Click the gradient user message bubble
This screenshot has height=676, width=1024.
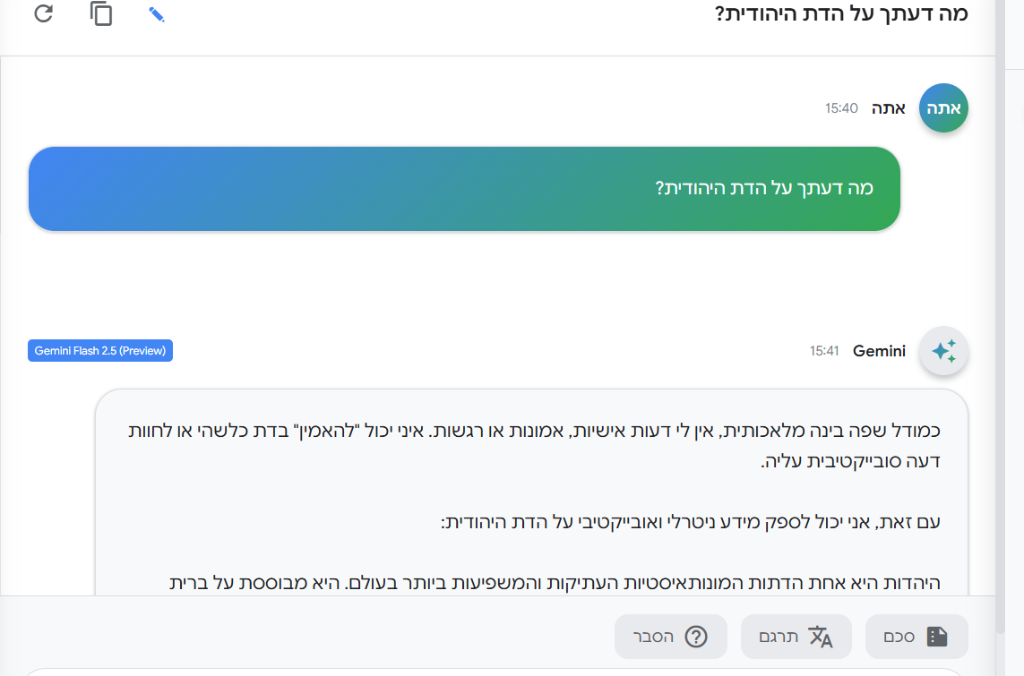pyautogui.click(x=464, y=189)
